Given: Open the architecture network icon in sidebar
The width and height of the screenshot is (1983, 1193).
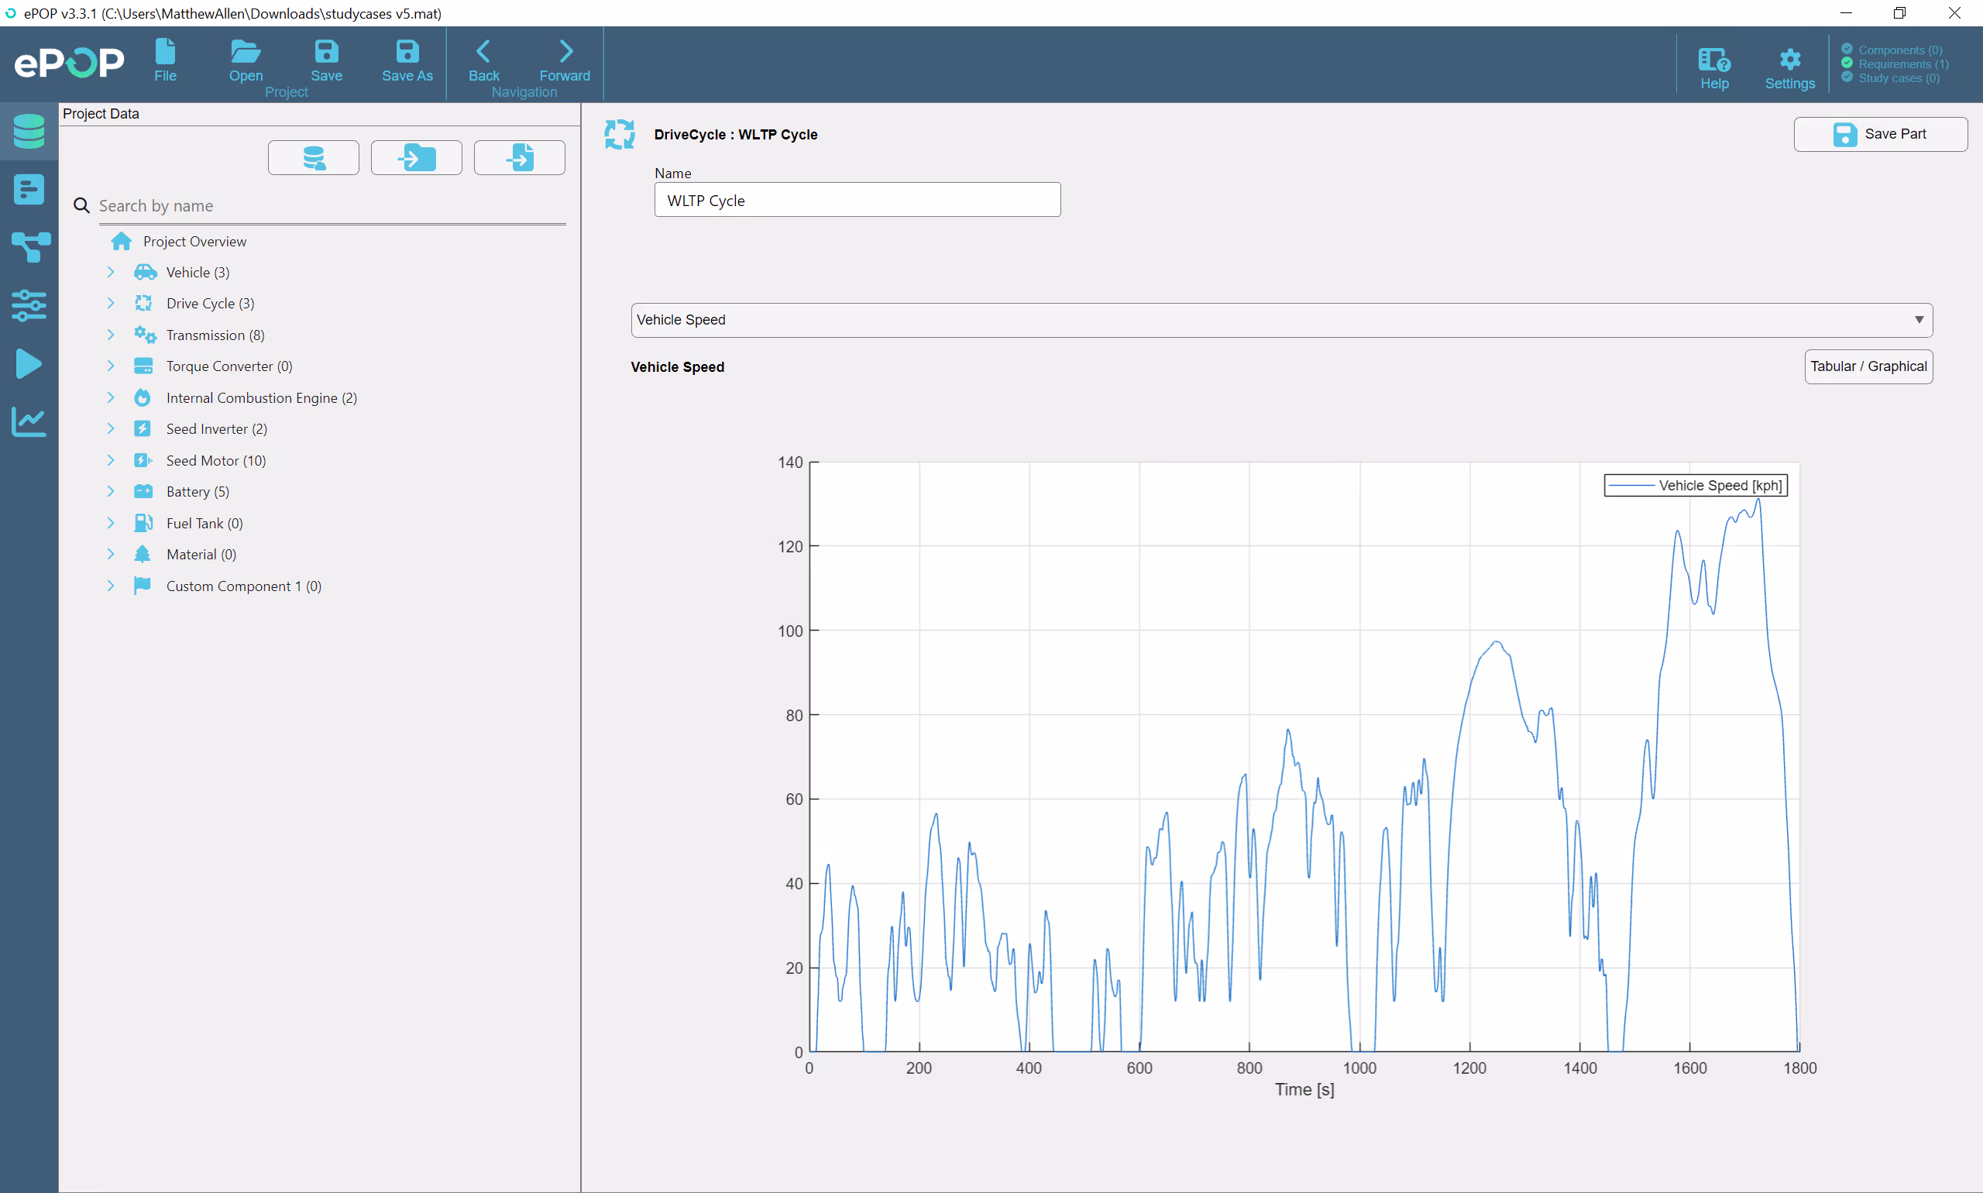Looking at the screenshot, I should coord(29,247).
